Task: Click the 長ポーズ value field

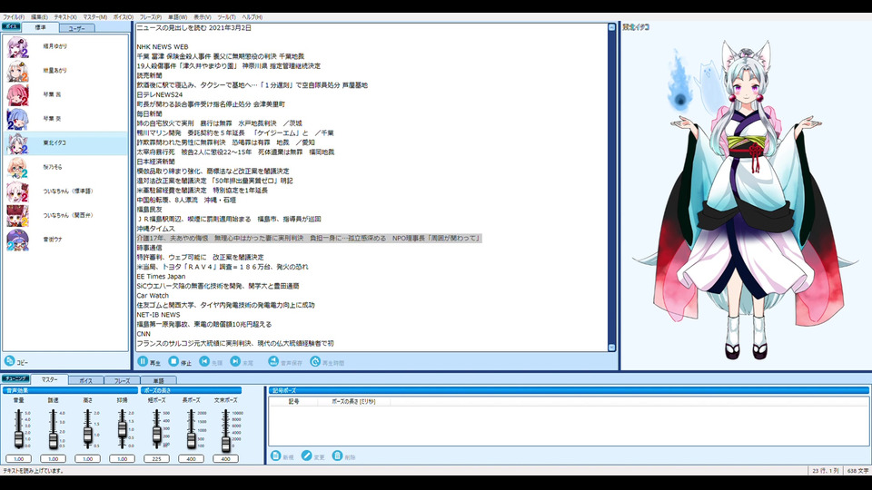Action: point(191,459)
